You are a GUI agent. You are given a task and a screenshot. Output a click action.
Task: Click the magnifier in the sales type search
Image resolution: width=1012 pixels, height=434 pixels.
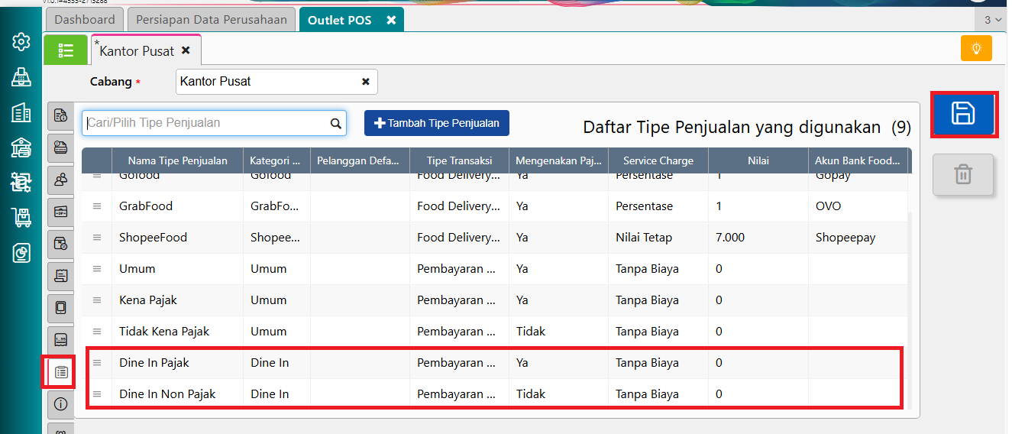[x=335, y=123]
